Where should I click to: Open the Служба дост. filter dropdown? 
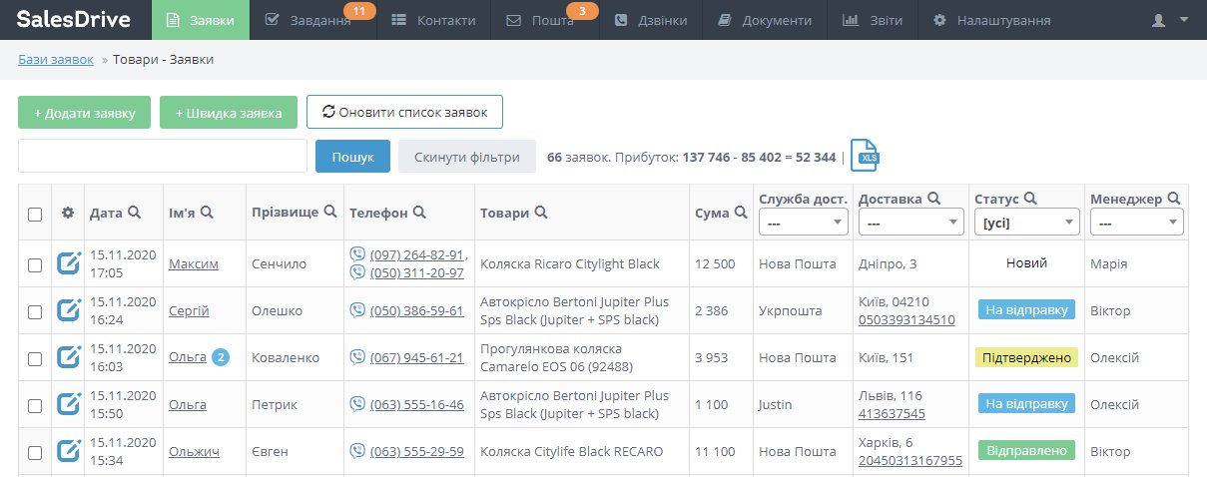click(x=803, y=223)
